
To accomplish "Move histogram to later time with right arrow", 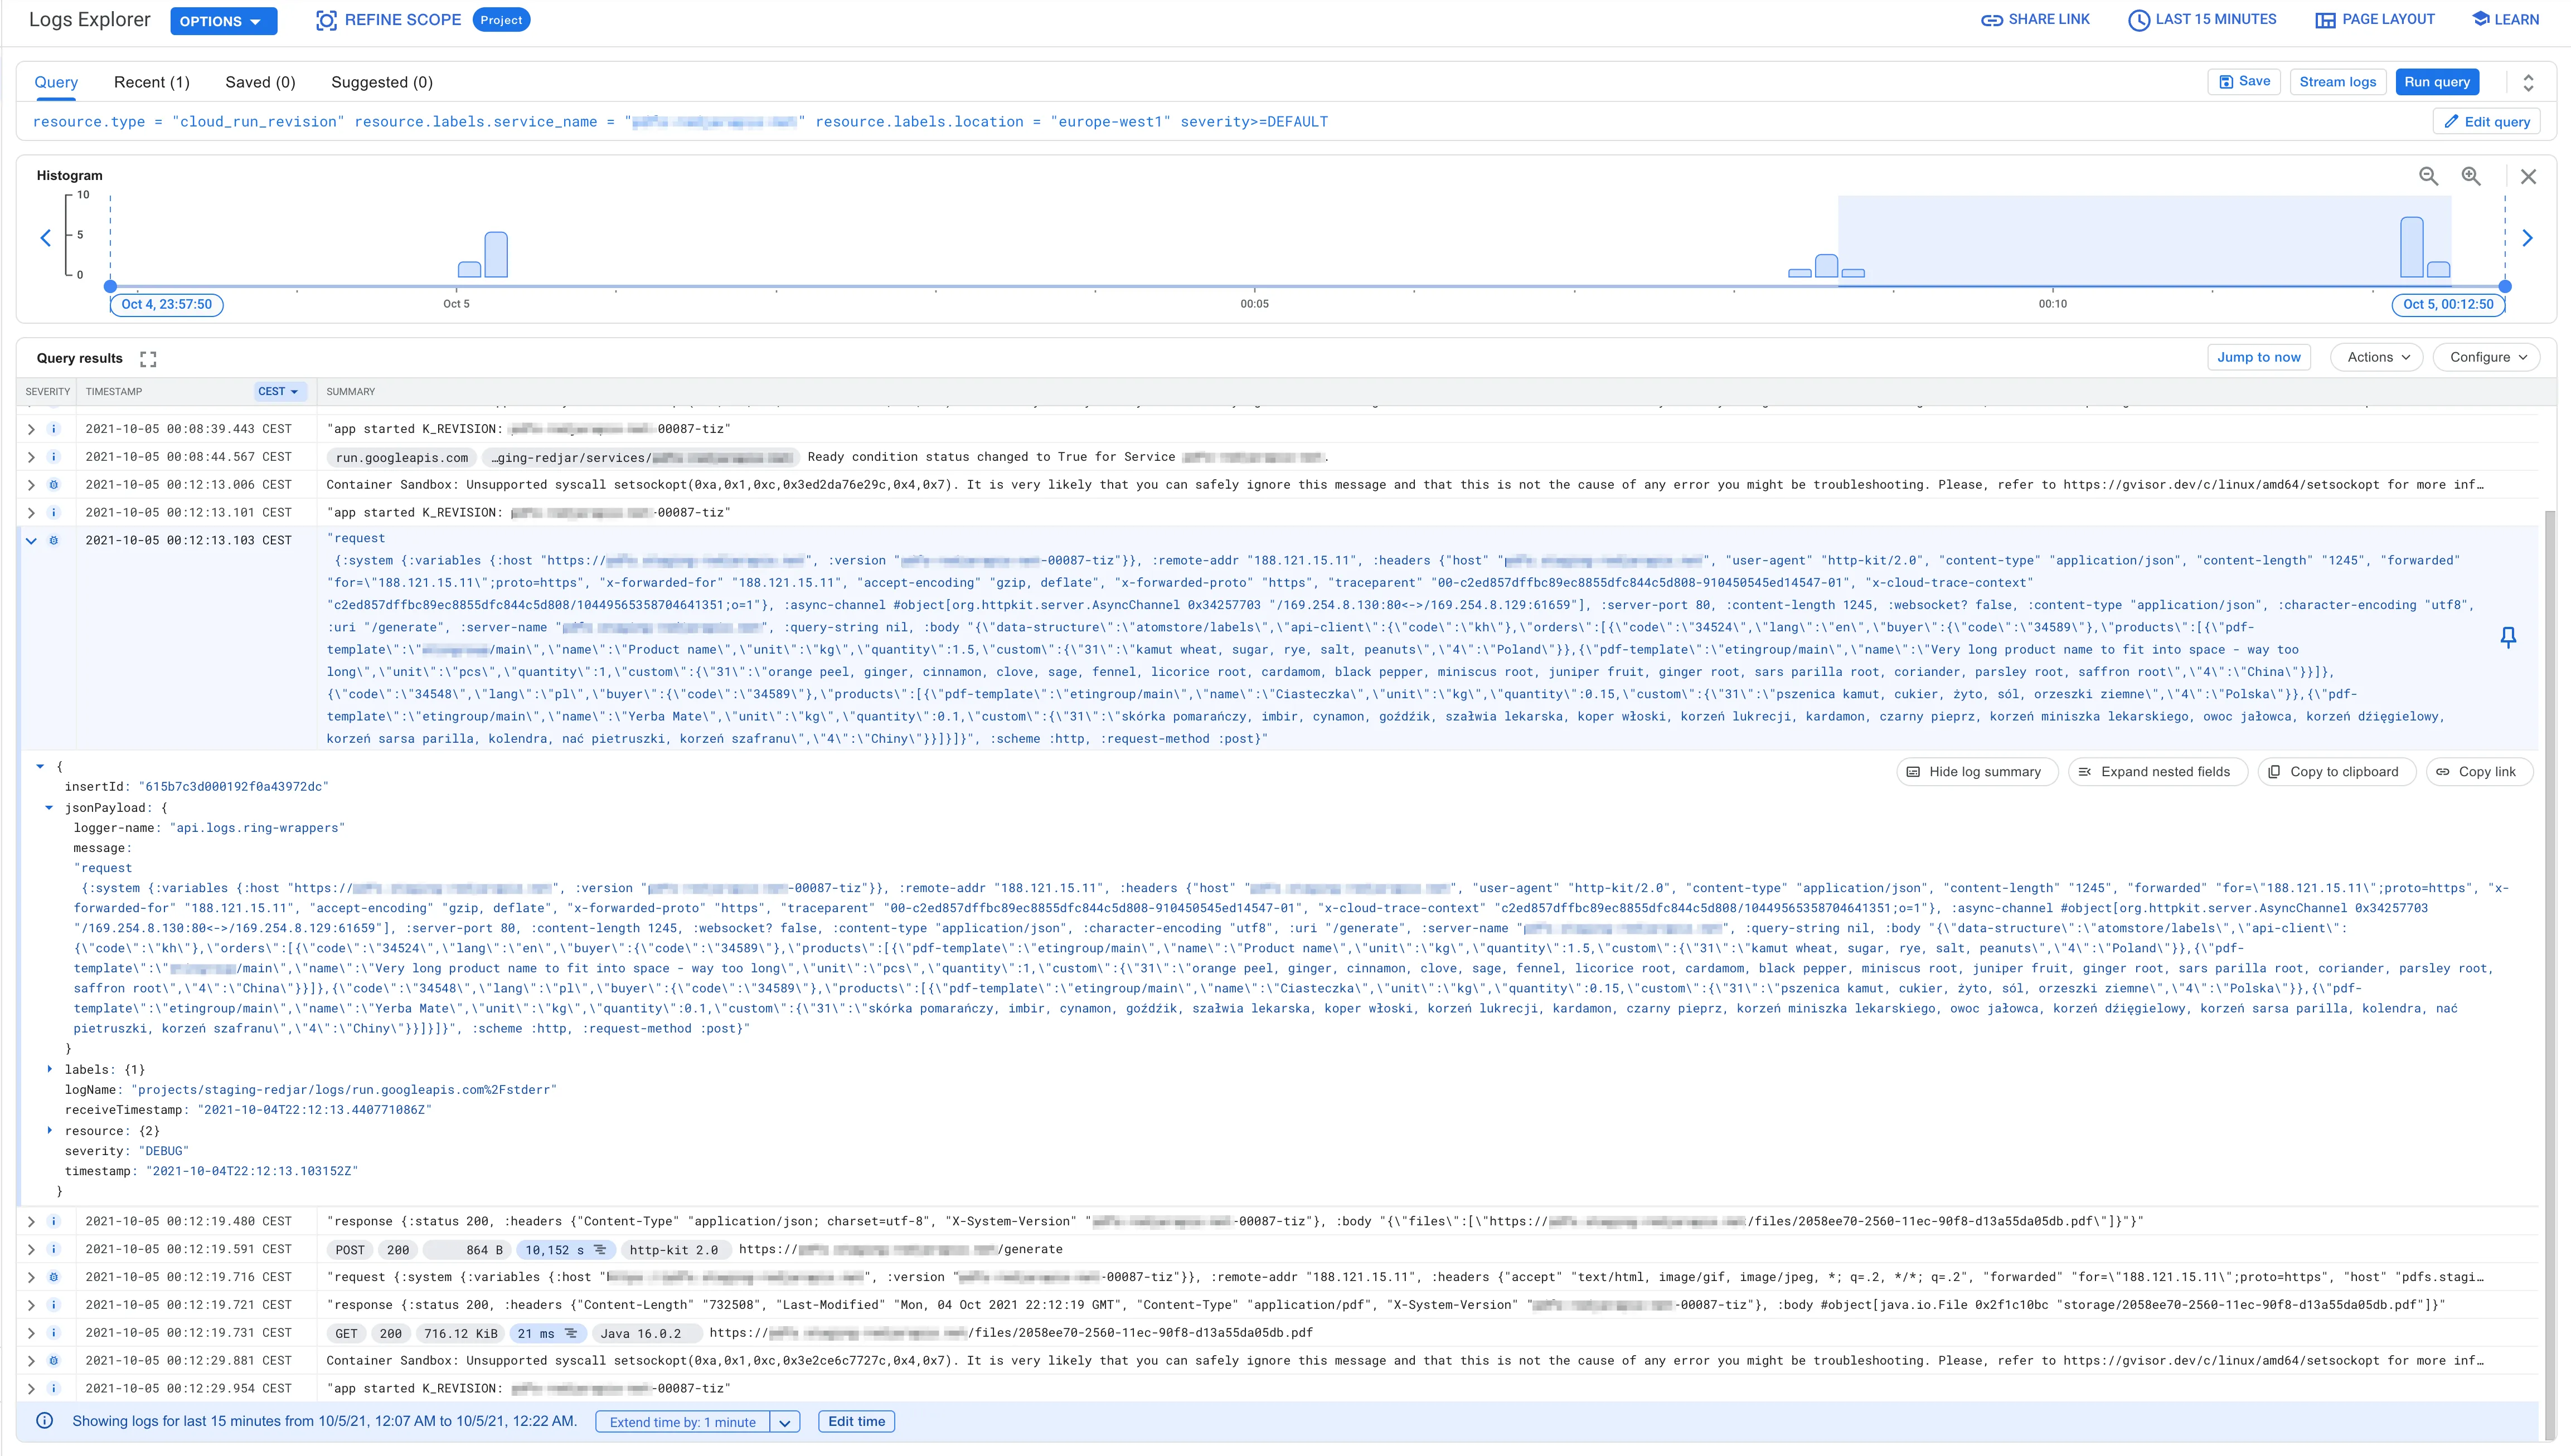I will (x=2528, y=238).
